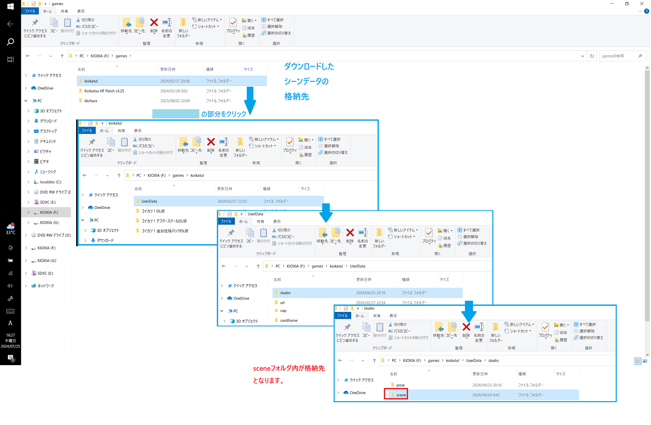
Task: Click red Delete X in studio window ribbon
Action: [466, 327]
